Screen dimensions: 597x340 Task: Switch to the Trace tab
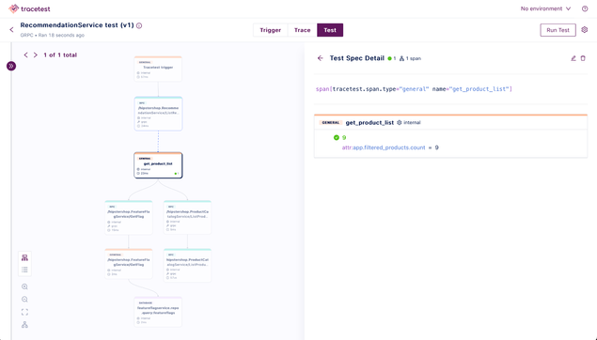click(303, 30)
